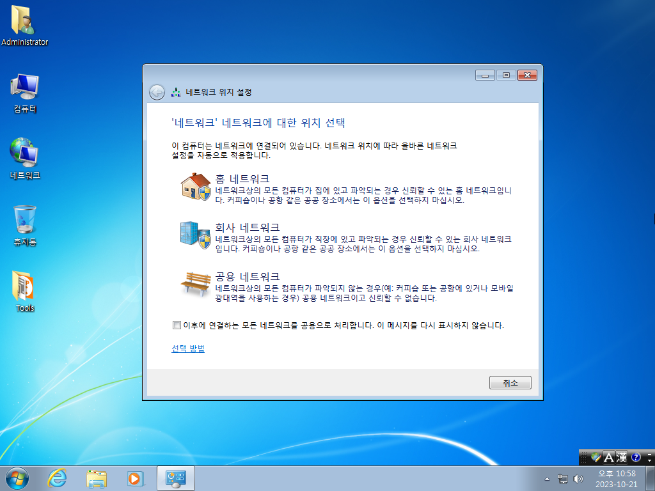Click the network location icon beside the title
Viewport: 655px width, 491px height.
click(176, 92)
